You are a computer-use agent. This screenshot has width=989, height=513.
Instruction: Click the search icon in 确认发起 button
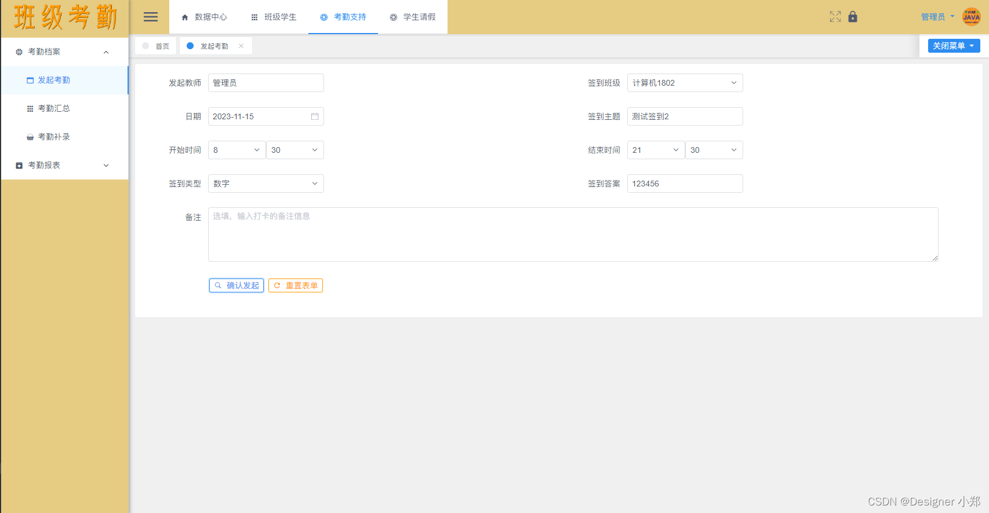[218, 285]
